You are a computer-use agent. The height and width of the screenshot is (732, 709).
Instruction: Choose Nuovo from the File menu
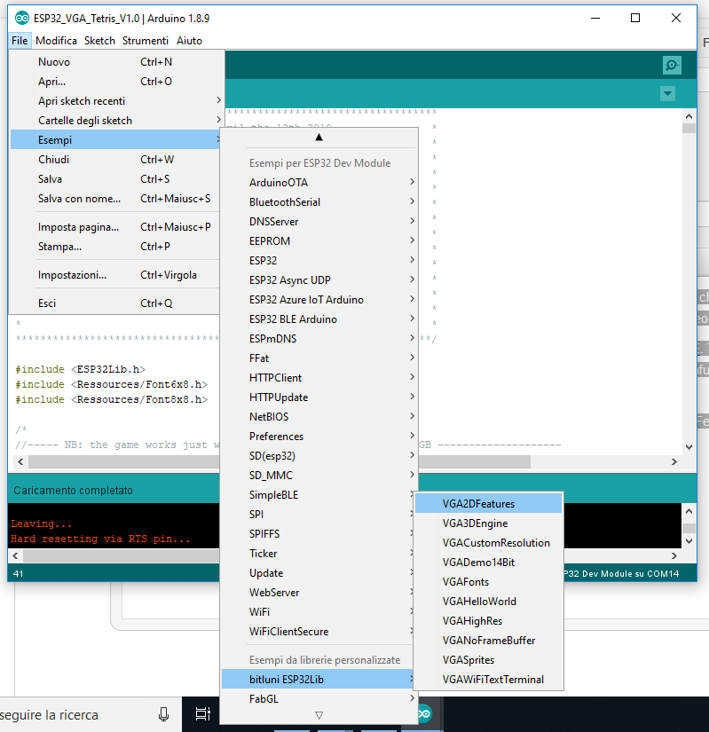tap(114, 62)
